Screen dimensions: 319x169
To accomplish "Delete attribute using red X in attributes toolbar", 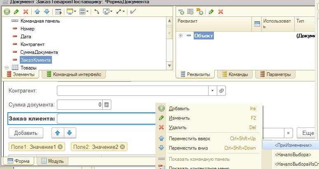I will 220,12.
